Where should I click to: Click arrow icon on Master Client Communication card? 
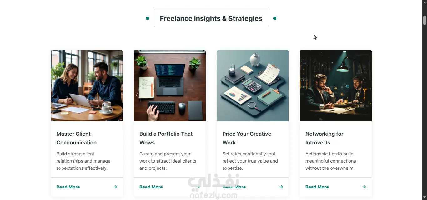115,187
